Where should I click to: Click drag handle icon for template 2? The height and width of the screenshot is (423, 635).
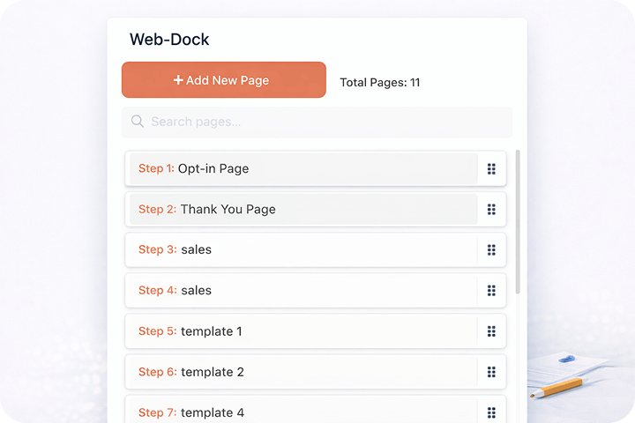click(491, 372)
